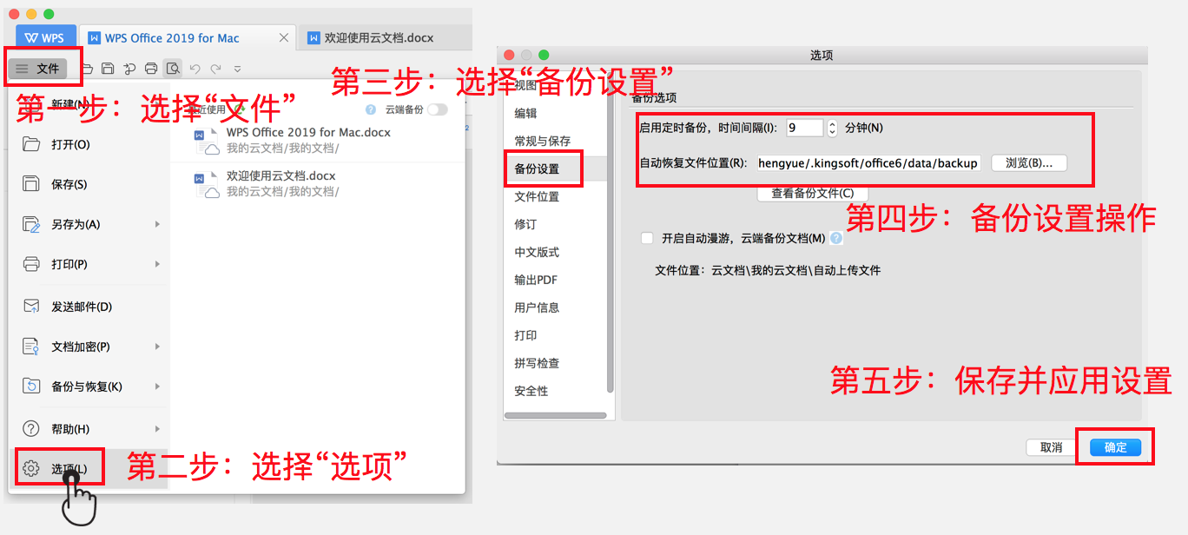Viewport: 1188px width, 535px height.
Task: Click the interval stepper arrows
Action: [832, 128]
